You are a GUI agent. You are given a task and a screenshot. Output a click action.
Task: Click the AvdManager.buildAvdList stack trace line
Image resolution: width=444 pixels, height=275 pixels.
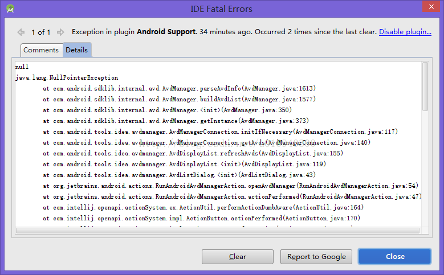179,100
